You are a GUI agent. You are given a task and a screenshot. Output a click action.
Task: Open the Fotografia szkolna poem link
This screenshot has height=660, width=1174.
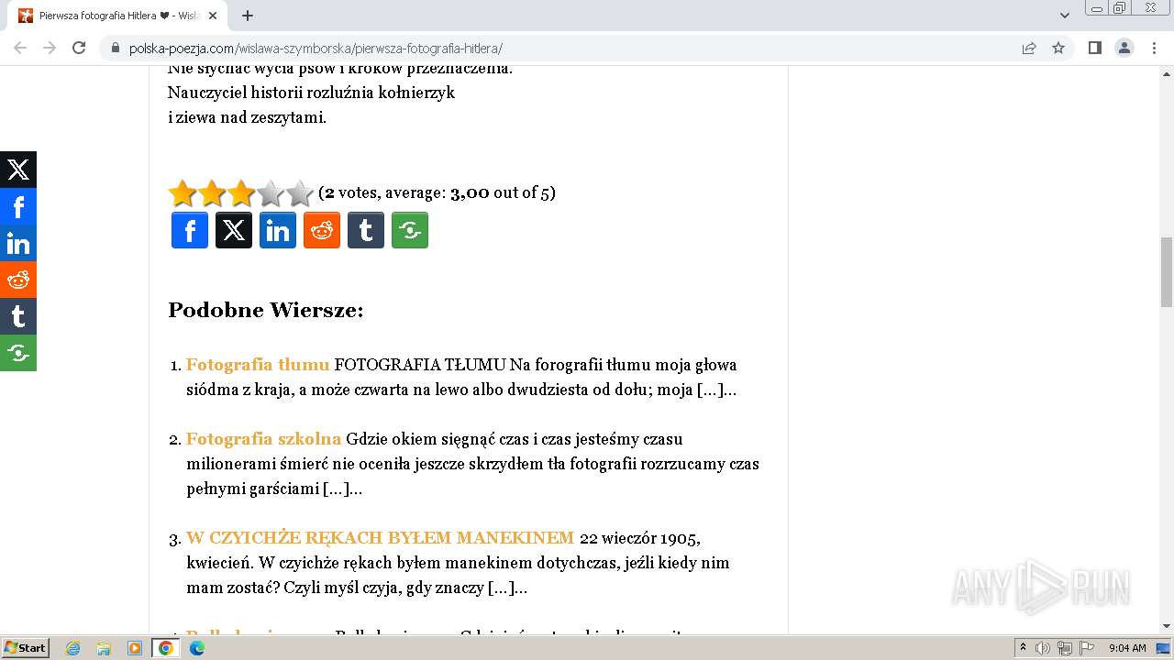click(x=264, y=439)
